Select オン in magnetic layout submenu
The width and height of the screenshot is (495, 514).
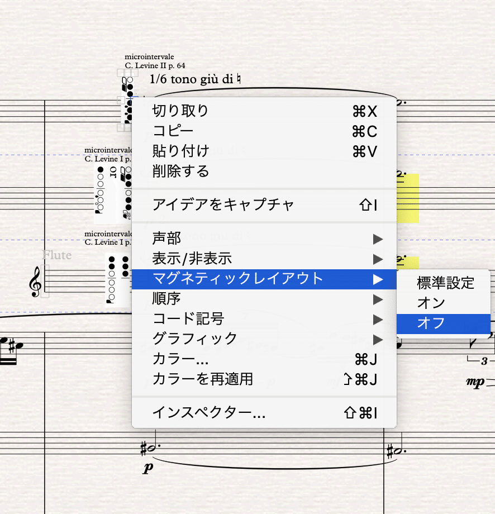[x=444, y=303]
